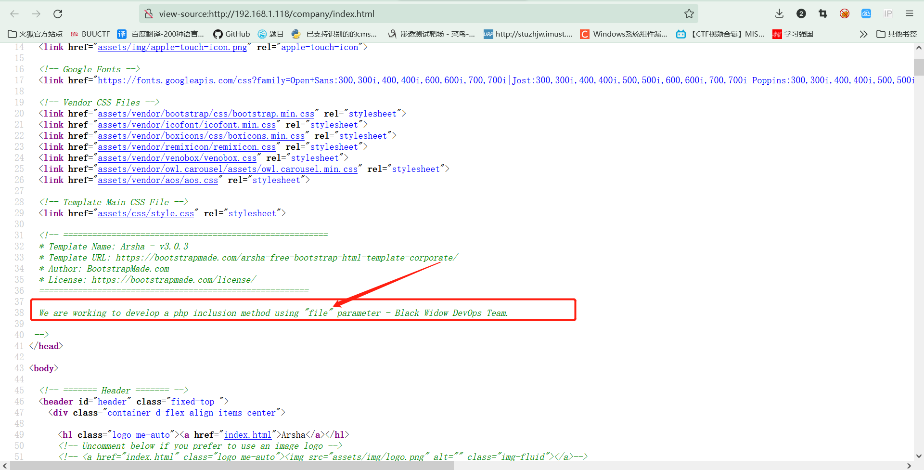Click the 'Template Name: Arsha - v3.0.3' comment
Image resolution: width=924 pixels, height=470 pixels.
114,247
